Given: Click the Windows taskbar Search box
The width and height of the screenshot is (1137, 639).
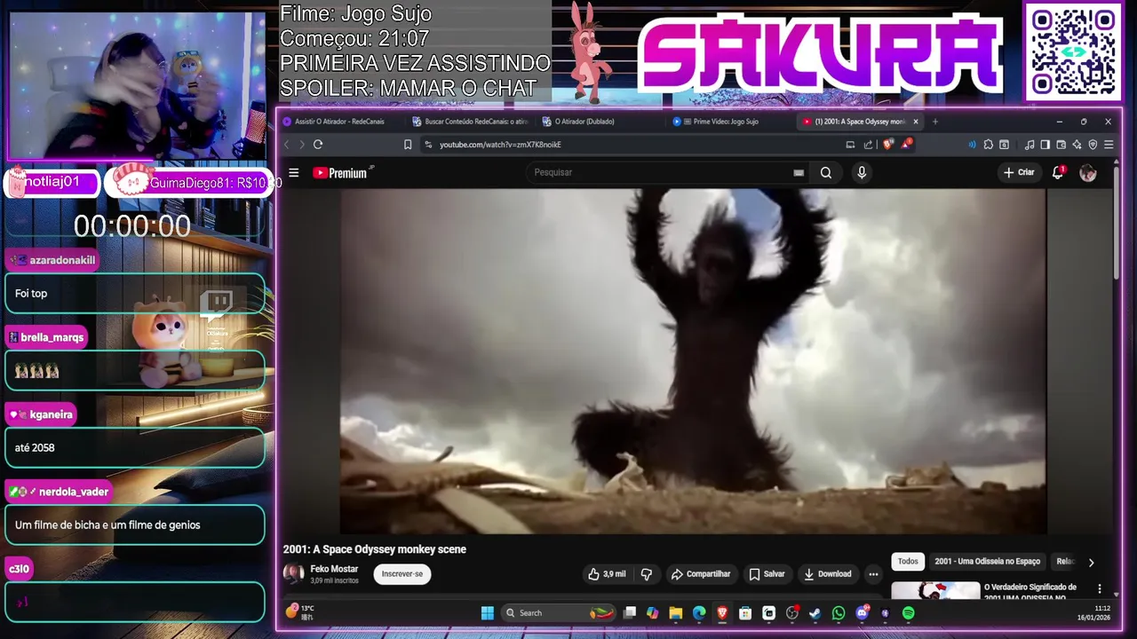Looking at the screenshot, I should click(x=560, y=612).
